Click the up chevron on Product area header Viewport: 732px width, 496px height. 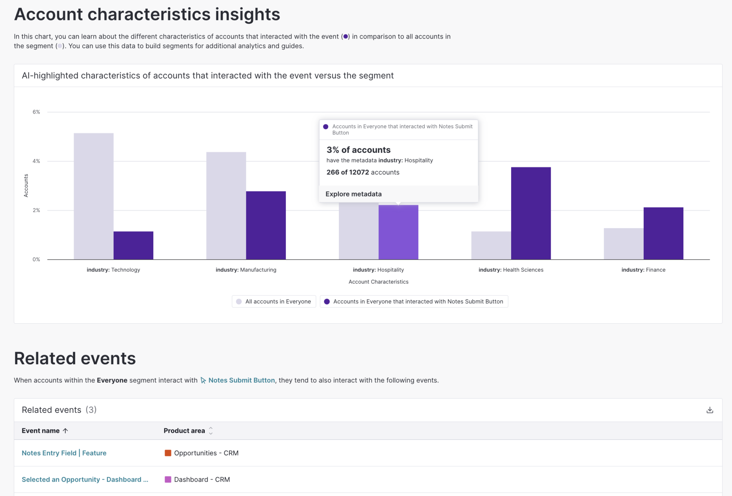211,429
